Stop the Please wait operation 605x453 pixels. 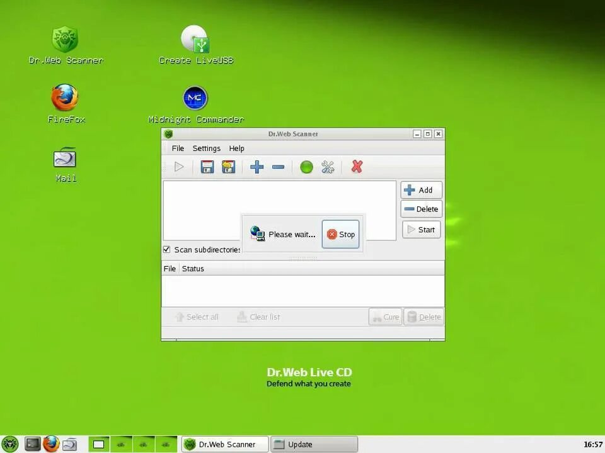point(340,234)
